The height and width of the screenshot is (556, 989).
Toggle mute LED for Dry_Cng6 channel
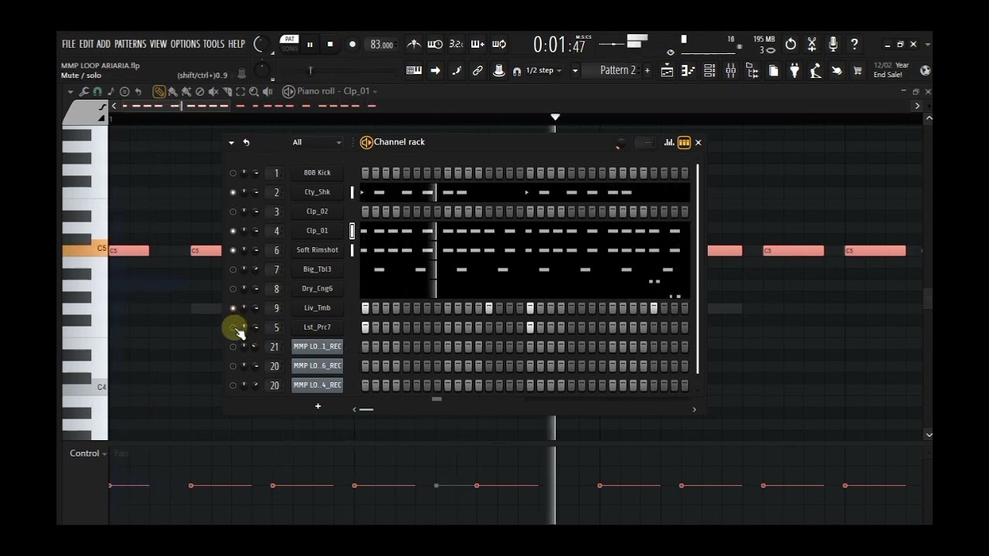[x=233, y=289]
